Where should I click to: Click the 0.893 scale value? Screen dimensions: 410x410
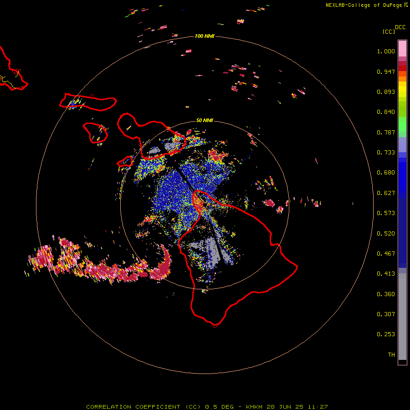click(386, 92)
